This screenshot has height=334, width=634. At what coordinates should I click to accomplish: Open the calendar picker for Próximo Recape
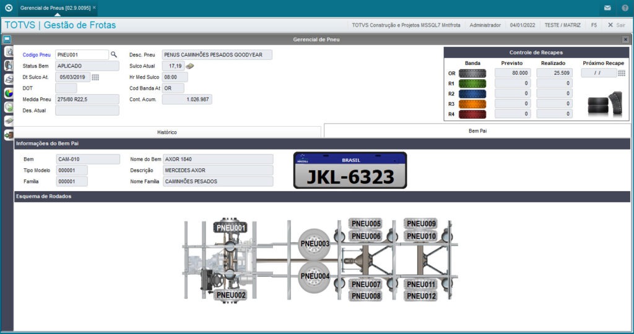click(622, 73)
